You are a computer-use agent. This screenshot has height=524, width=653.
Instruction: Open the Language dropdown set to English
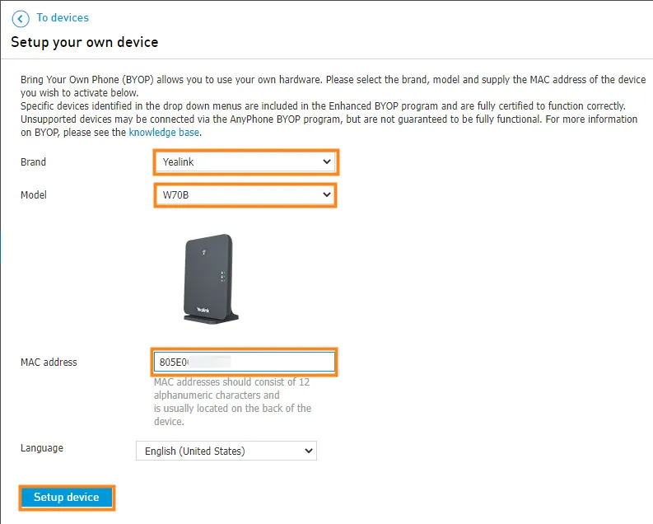226,451
